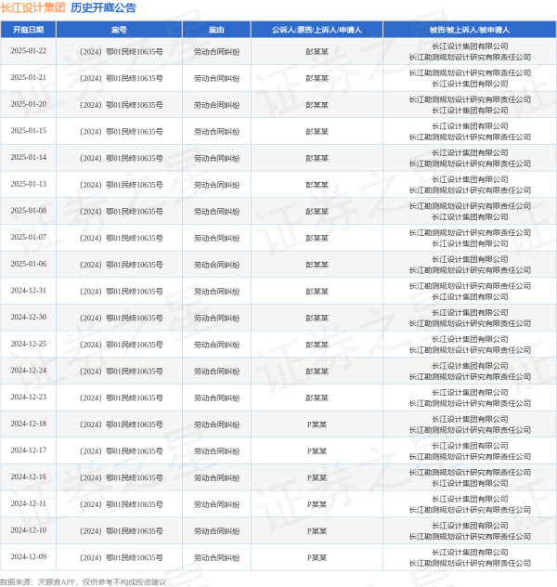Image resolution: width=557 pixels, height=587 pixels.
Task: Click the defendants cell in the 2024-12-16 row
Action: (470, 477)
